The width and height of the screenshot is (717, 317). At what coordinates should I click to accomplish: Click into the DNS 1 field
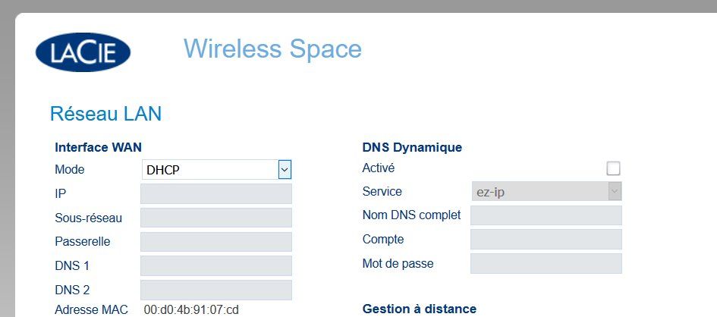[216, 266]
